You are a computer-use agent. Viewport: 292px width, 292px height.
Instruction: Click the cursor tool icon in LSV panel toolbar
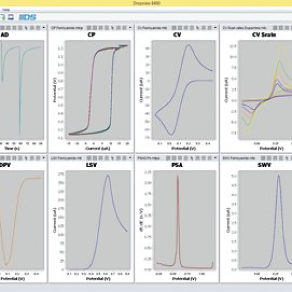[x=113, y=158]
